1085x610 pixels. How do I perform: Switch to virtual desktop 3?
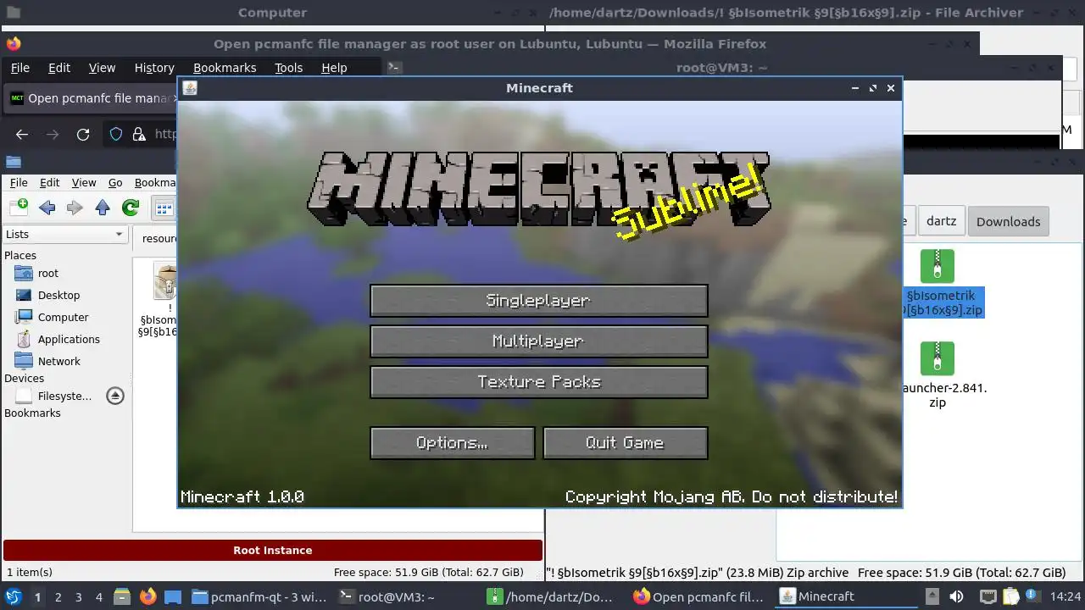pos(78,597)
